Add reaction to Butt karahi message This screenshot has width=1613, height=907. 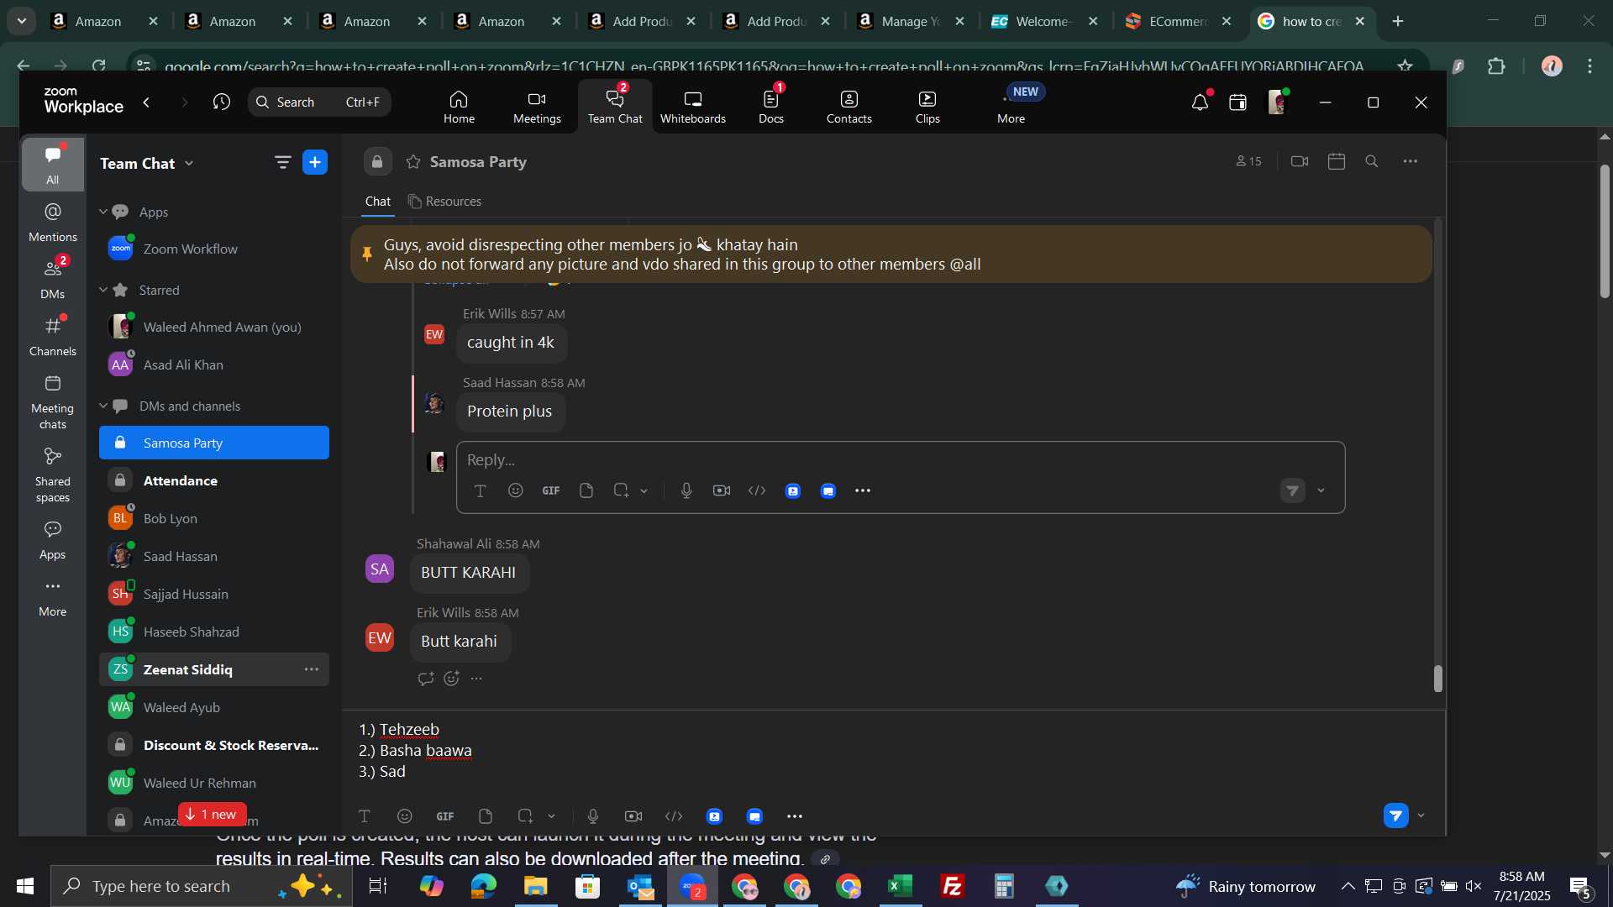pyautogui.click(x=452, y=679)
